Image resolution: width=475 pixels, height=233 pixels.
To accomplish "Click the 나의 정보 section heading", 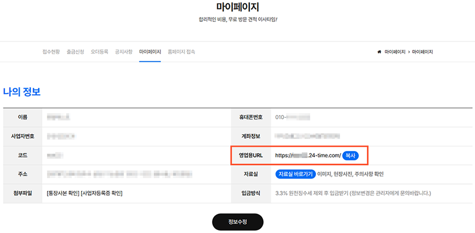I will 22,92.
